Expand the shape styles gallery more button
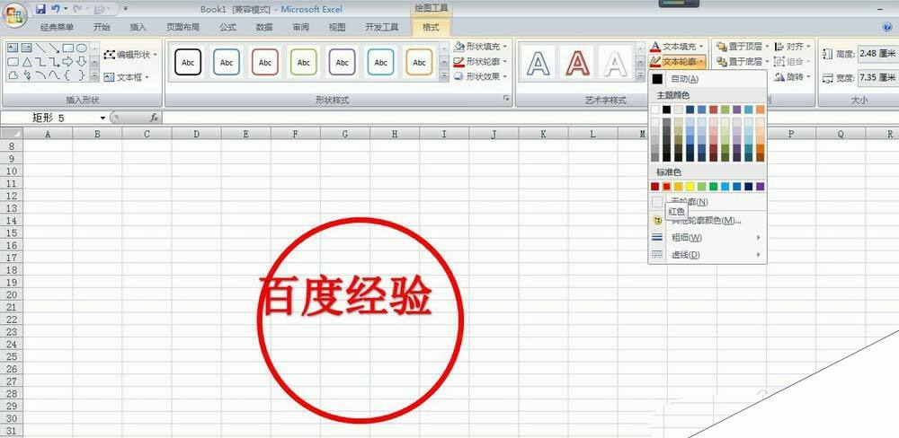Screen dimensions: 899x438 pyautogui.click(x=444, y=75)
